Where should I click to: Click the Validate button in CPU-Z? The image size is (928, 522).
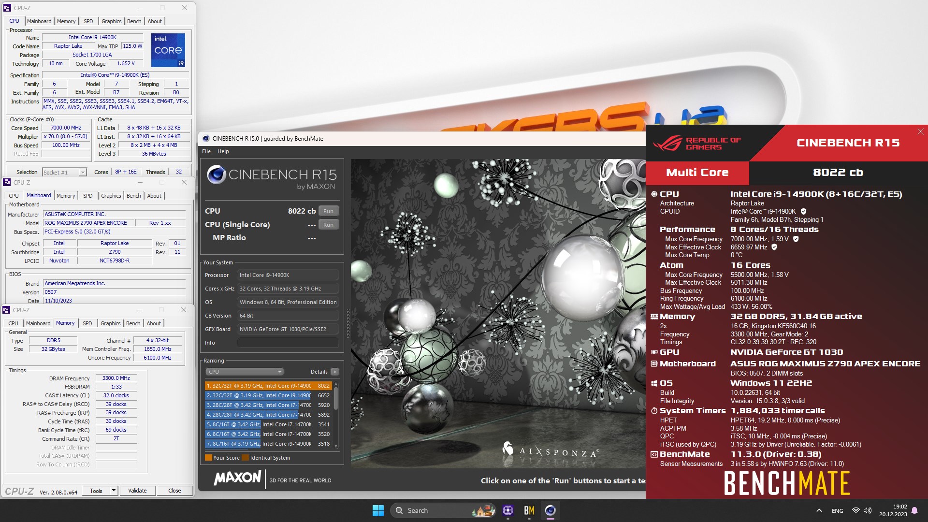[137, 491]
